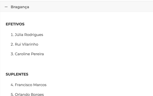
Task: Click list number 2 before Rui
Action: pos(12,44)
